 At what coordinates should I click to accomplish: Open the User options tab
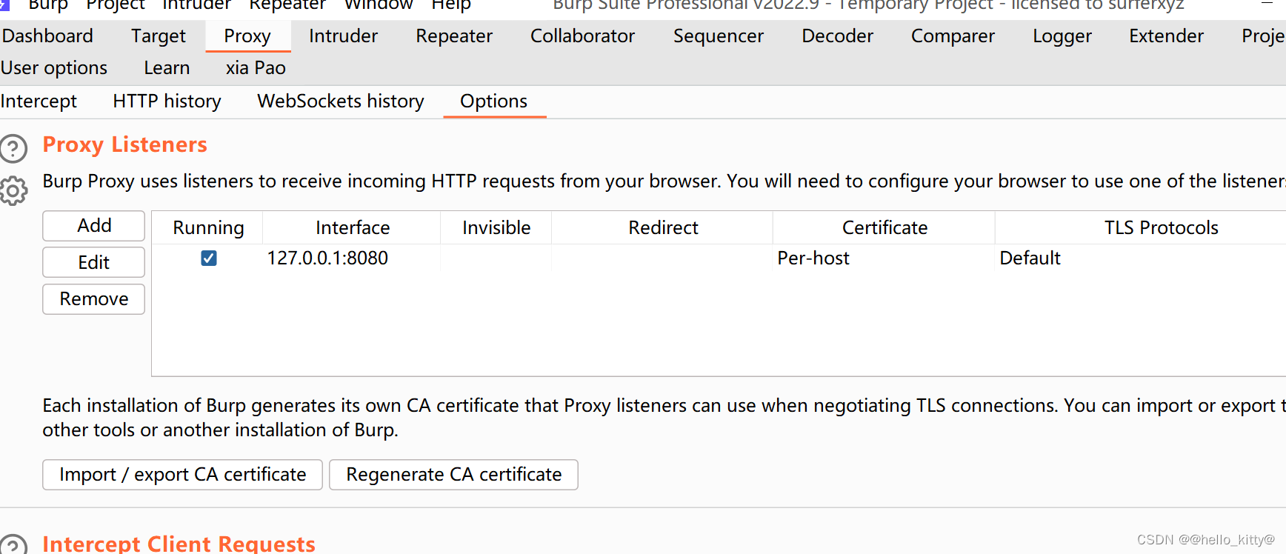54,67
